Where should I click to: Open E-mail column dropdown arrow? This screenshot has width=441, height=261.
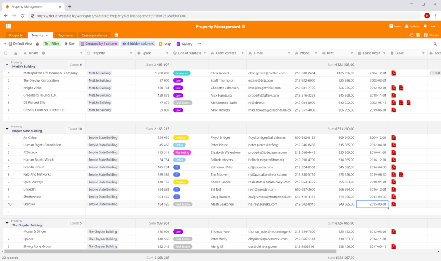point(289,53)
